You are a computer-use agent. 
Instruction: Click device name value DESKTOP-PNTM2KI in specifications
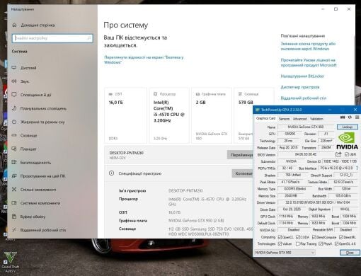[185, 190]
